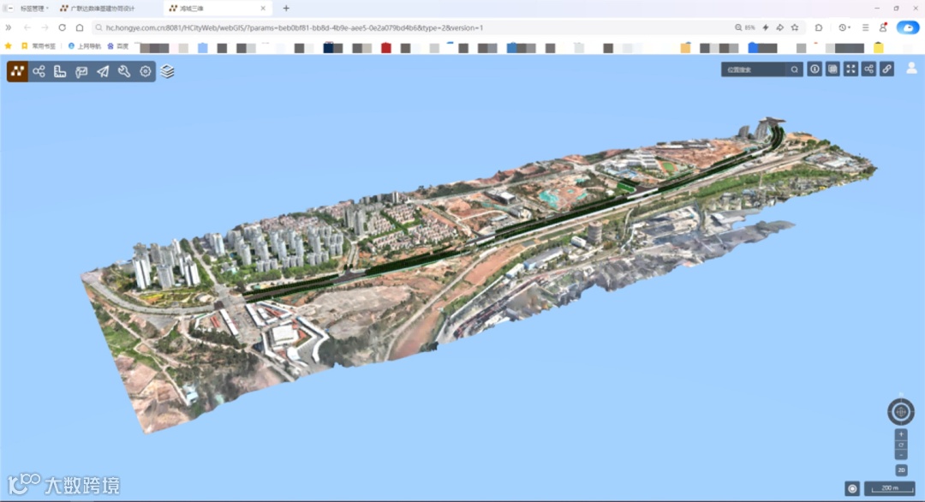
Task: Click the 85% zoom indicator in the address bar
Action: point(745,27)
